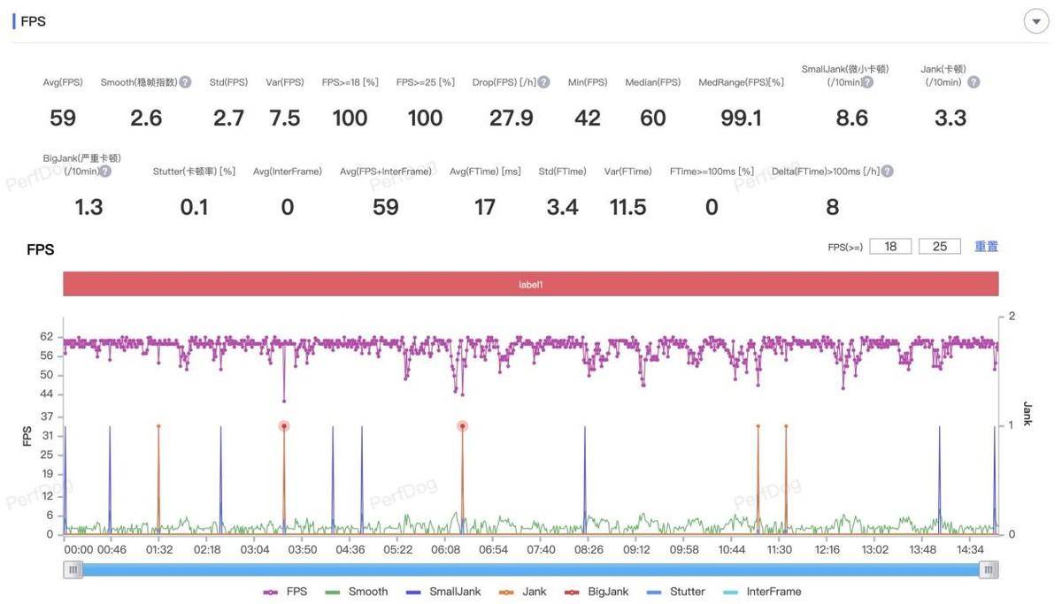The height and width of the screenshot is (604, 1062).
Task: Open help icon next to Smooth(稳帧指数)
Action: (185, 82)
